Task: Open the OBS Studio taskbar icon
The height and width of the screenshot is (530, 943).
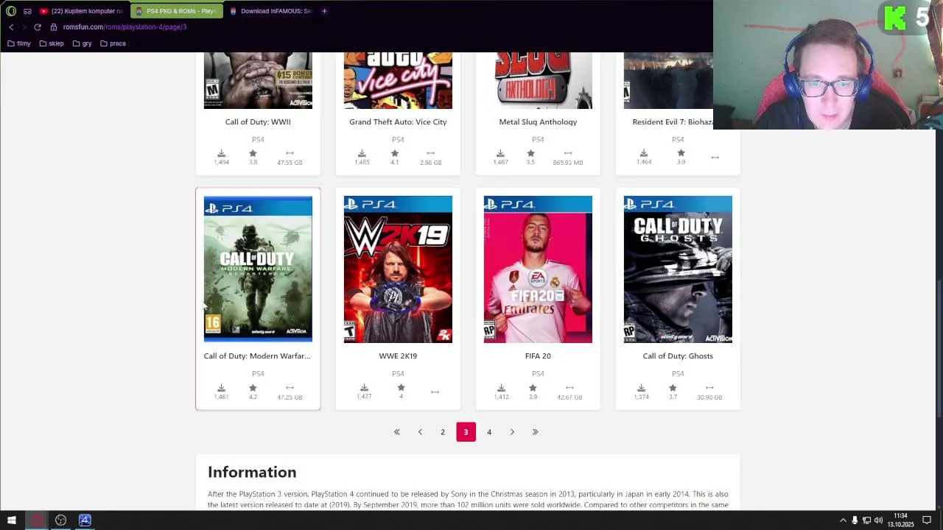Action: click(x=60, y=520)
